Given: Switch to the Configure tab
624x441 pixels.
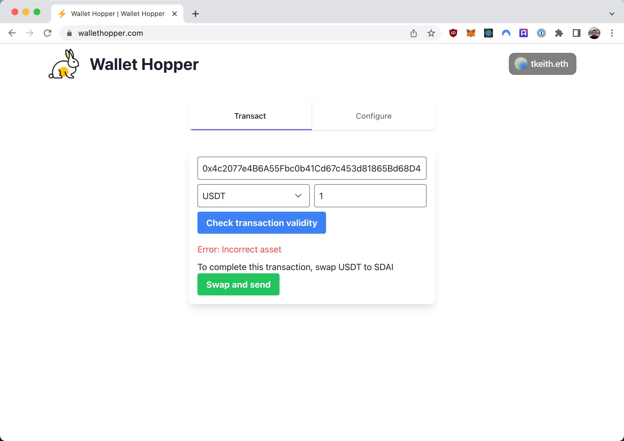Looking at the screenshot, I should tap(373, 116).
